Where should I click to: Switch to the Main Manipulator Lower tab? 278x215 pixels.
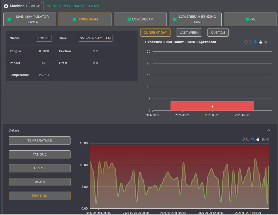point(30,19)
